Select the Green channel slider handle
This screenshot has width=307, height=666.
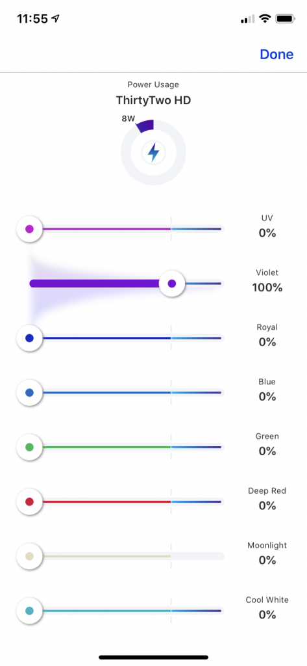click(x=29, y=447)
